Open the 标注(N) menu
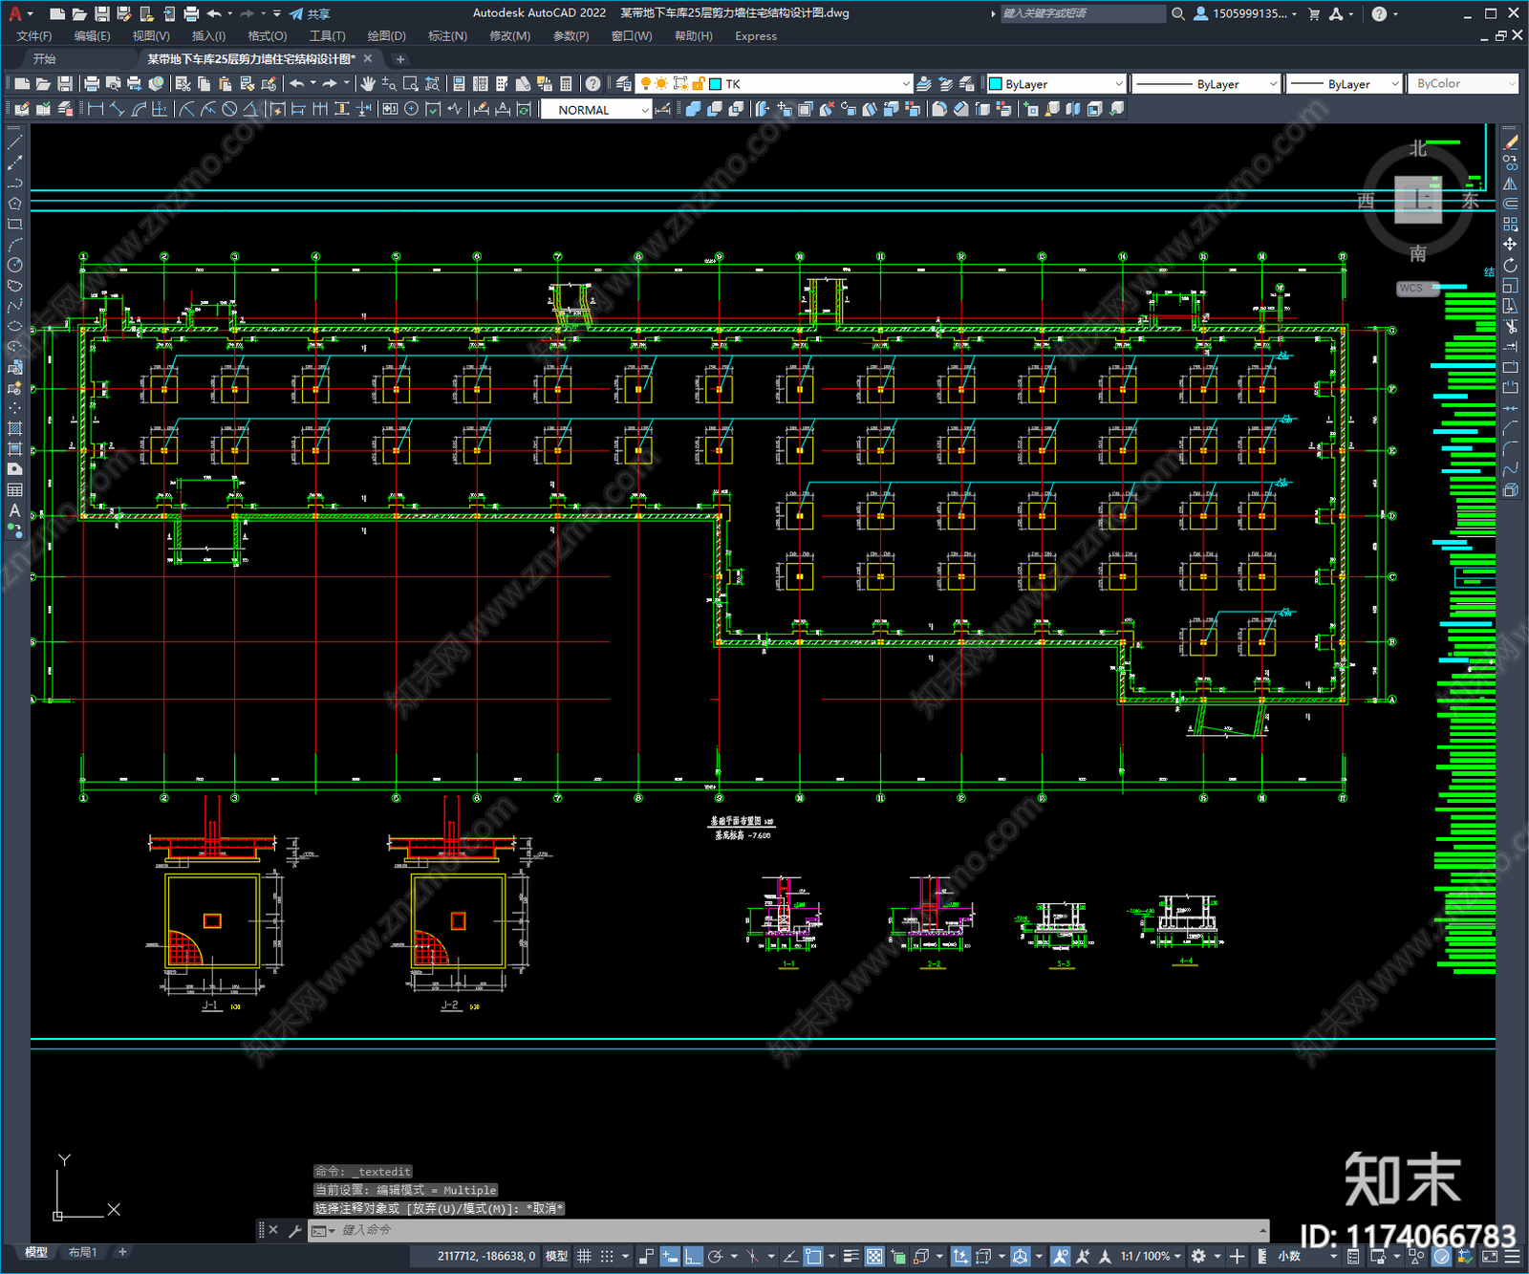The height and width of the screenshot is (1274, 1529). (x=447, y=36)
